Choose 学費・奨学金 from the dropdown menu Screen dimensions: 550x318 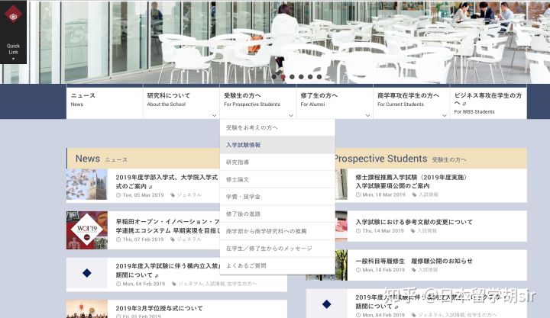coord(277,197)
